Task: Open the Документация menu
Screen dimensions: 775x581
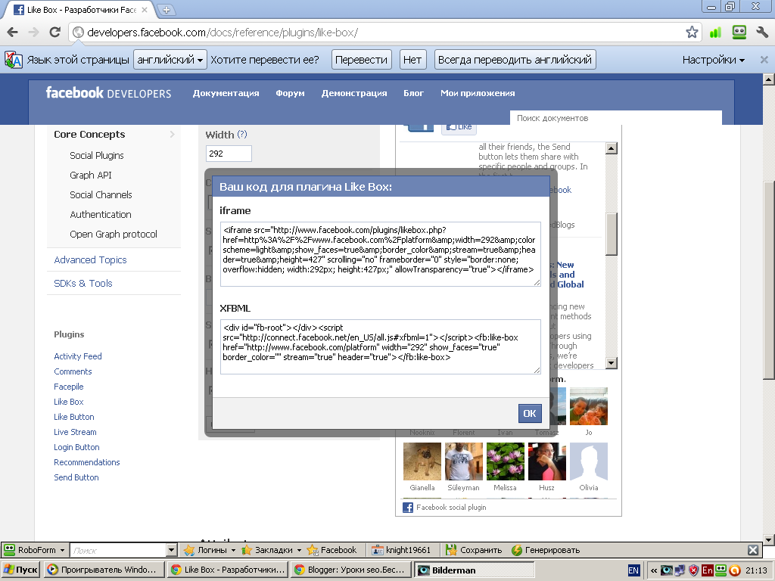Action: point(226,93)
